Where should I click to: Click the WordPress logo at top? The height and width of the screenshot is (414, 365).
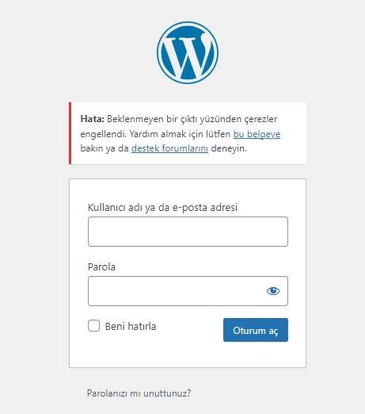pyautogui.click(x=188, y=52)
